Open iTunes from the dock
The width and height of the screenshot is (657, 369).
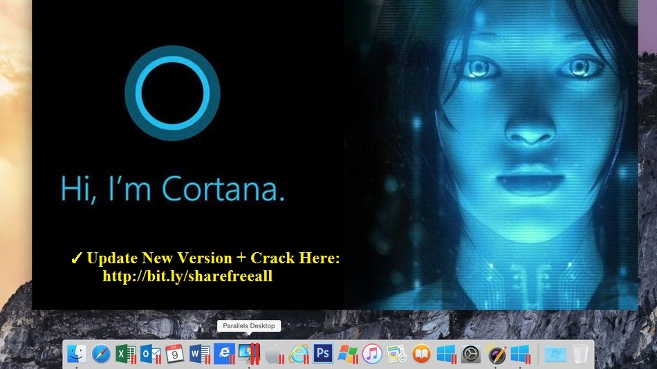click(372, 354)
